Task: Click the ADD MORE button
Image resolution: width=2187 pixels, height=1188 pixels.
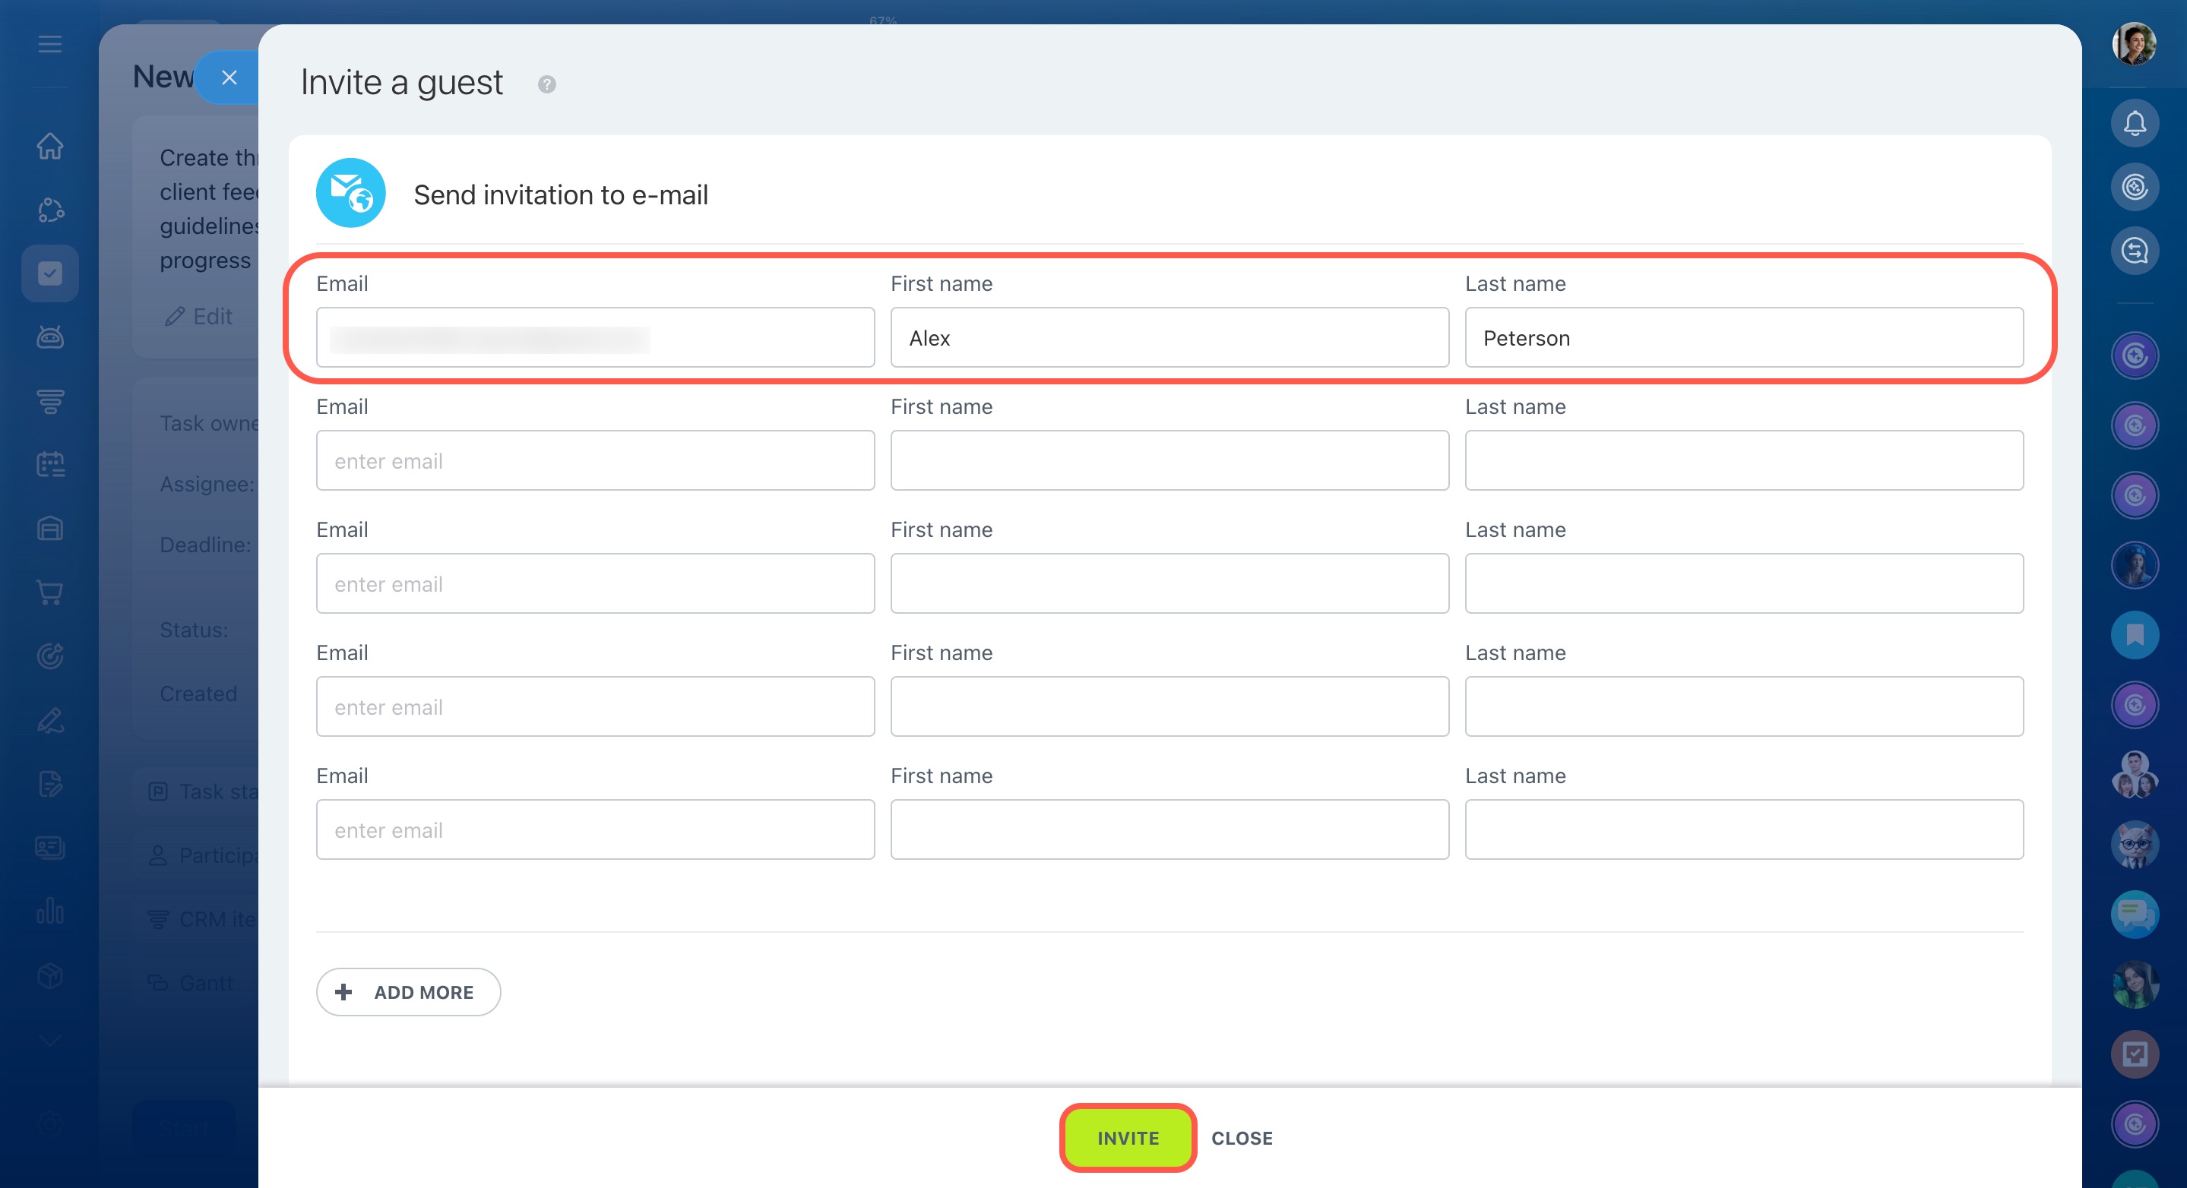Action: point(408,992)
